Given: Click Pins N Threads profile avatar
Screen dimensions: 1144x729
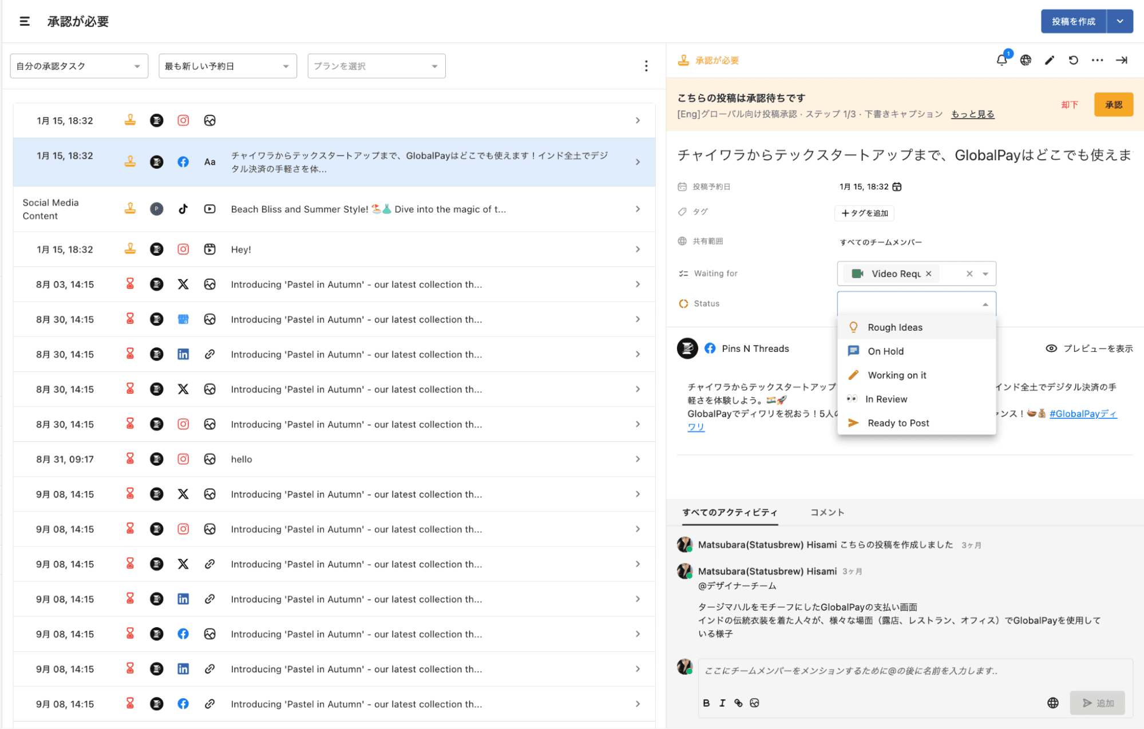Looking at the screenshot, I should click(687, 348).
